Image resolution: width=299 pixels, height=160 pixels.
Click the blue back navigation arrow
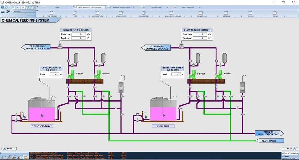point(3,7)
